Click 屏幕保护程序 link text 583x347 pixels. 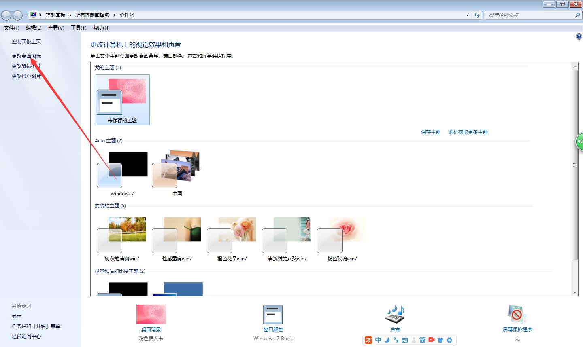(517, 330)
